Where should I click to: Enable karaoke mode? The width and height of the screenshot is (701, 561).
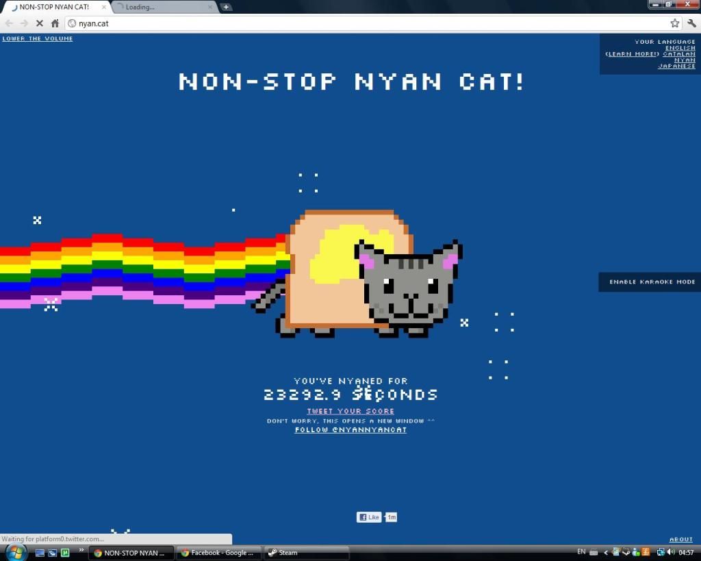pyautogui.click(x=652, y=282)
